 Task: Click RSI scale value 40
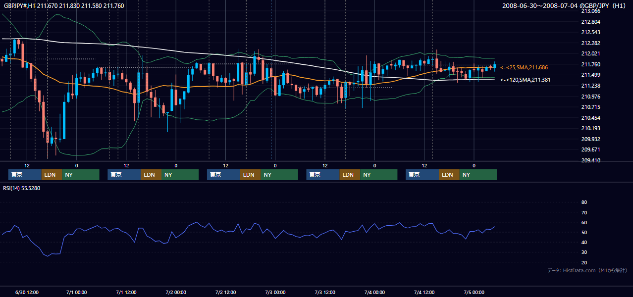(584, 242)
